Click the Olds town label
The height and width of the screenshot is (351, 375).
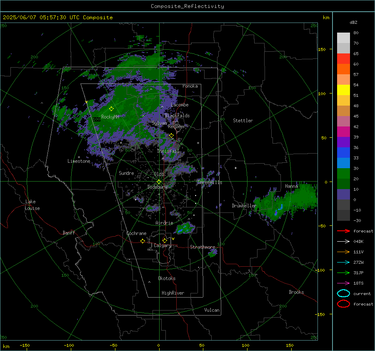point(159,174)
